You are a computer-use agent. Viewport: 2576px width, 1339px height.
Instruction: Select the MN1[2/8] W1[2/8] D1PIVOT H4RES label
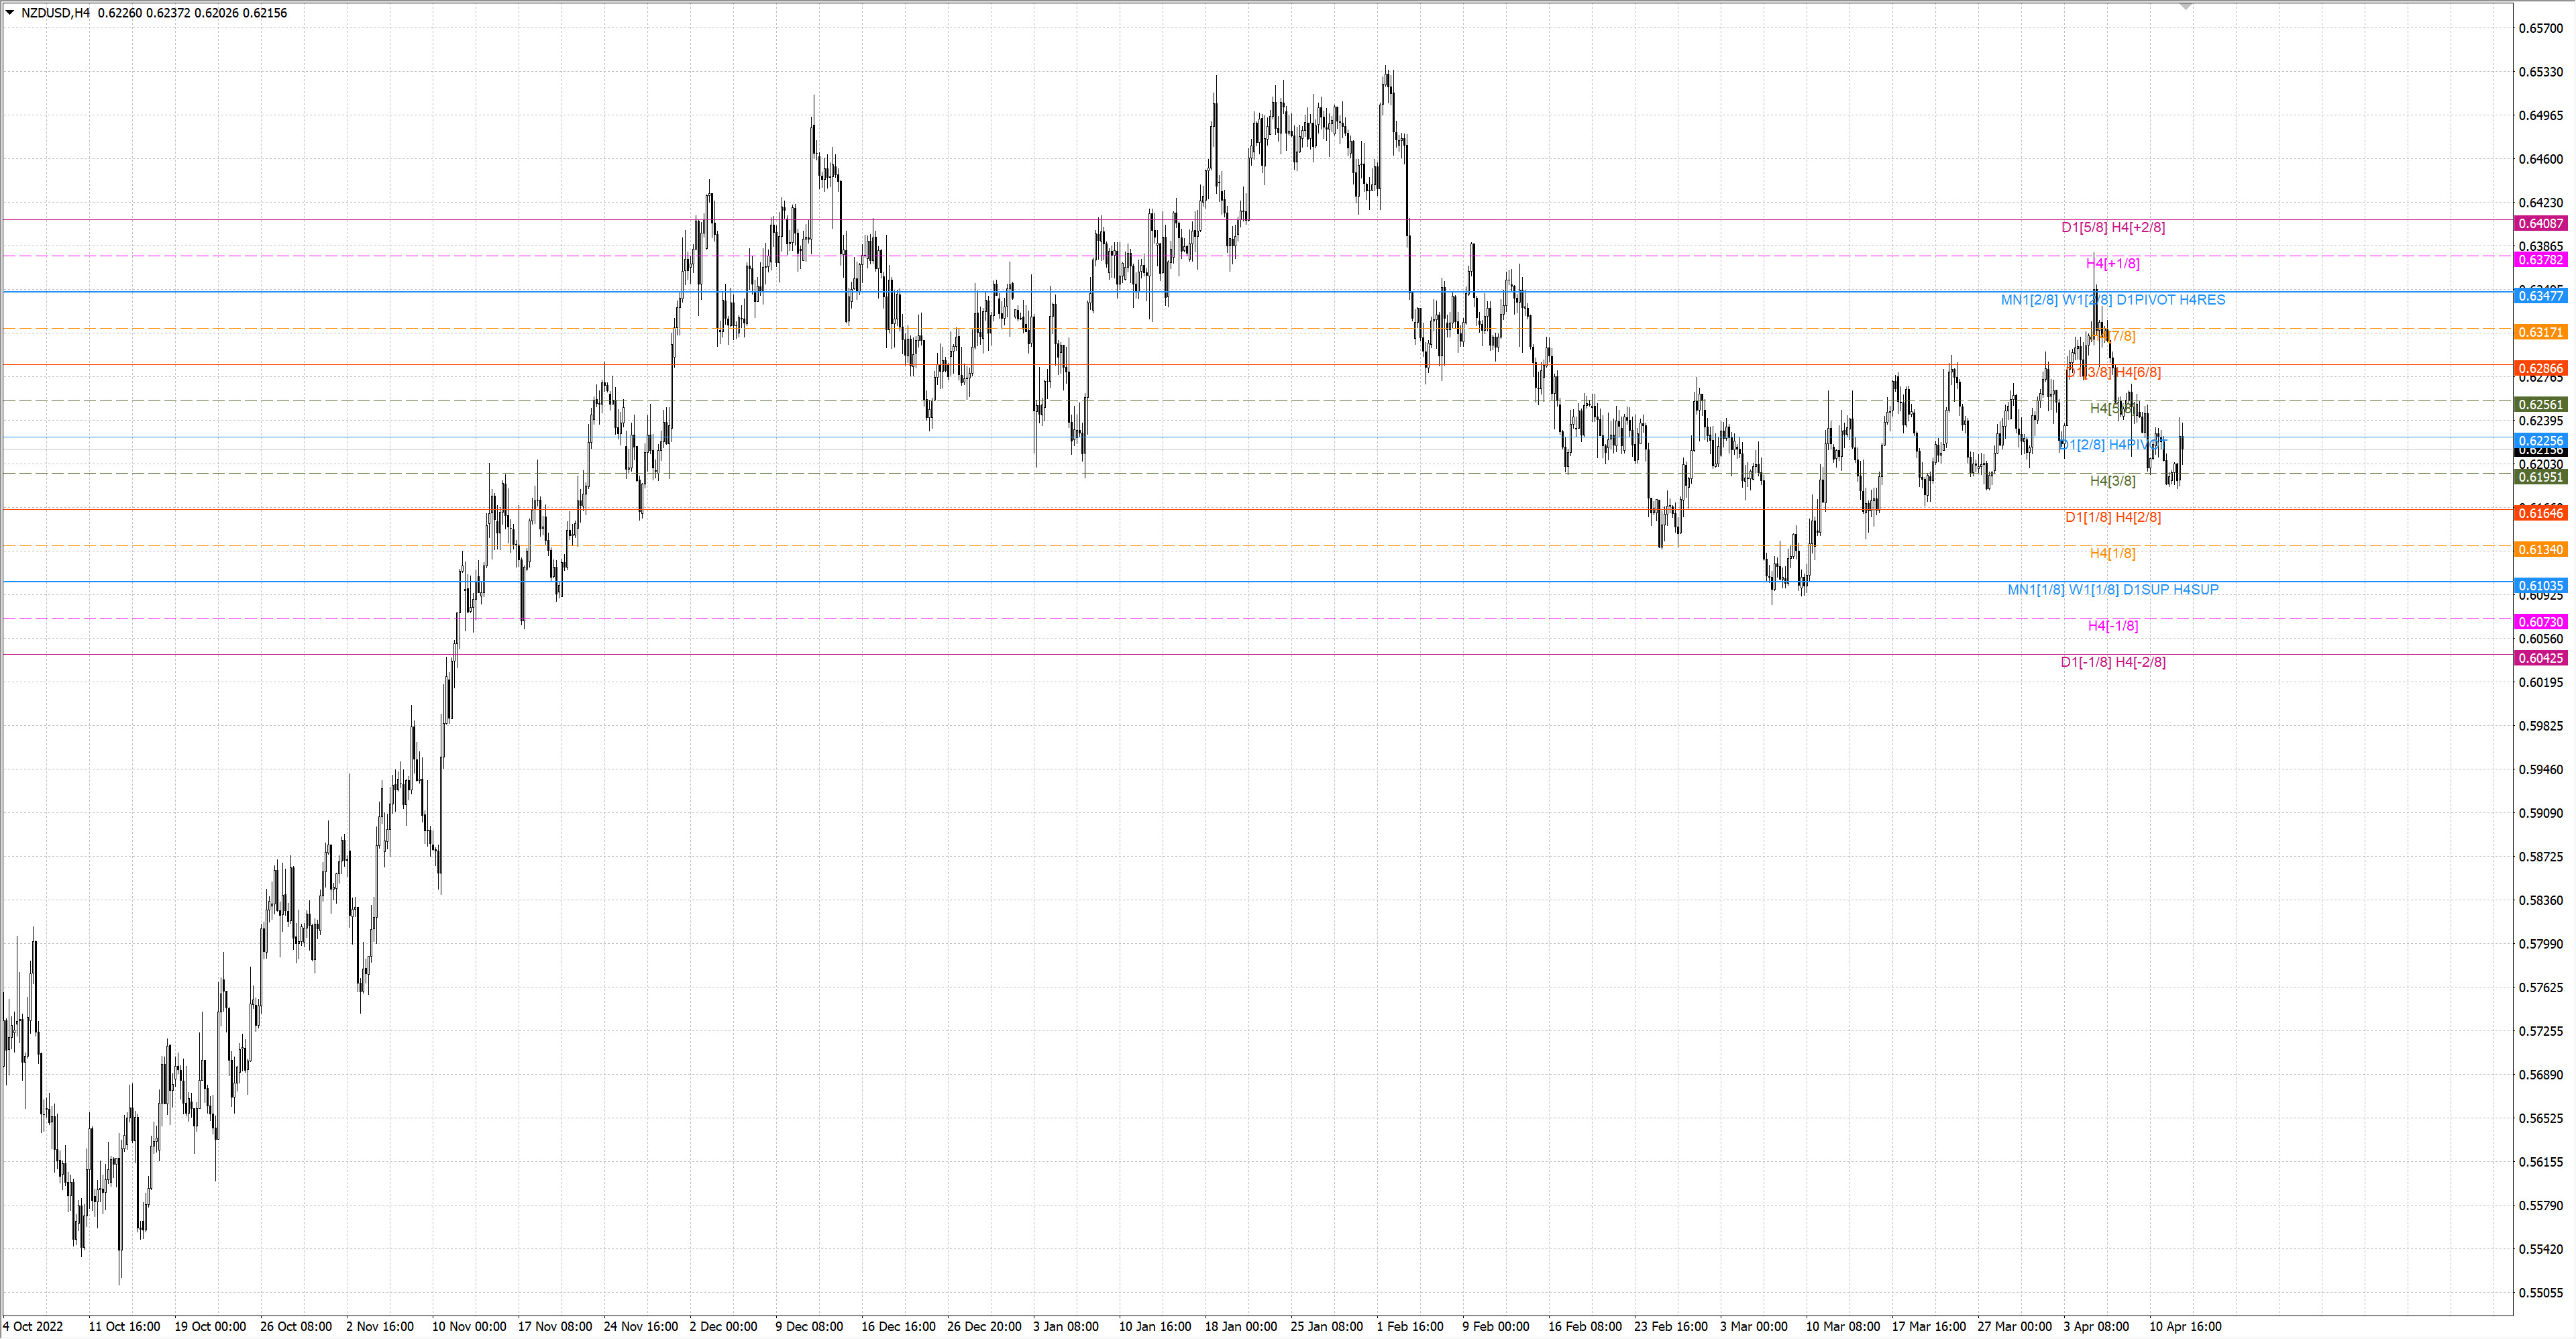coord(2113,299)
